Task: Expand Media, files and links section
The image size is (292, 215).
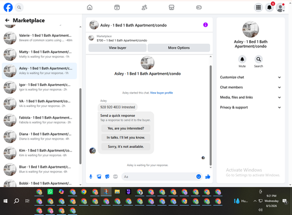Action: coord(251,98)
